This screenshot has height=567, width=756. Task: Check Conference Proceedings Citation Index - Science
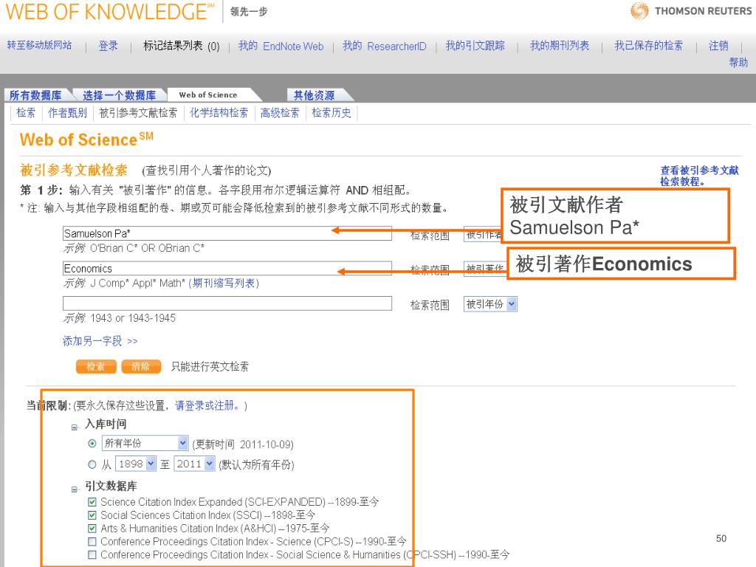pos(92,541)
